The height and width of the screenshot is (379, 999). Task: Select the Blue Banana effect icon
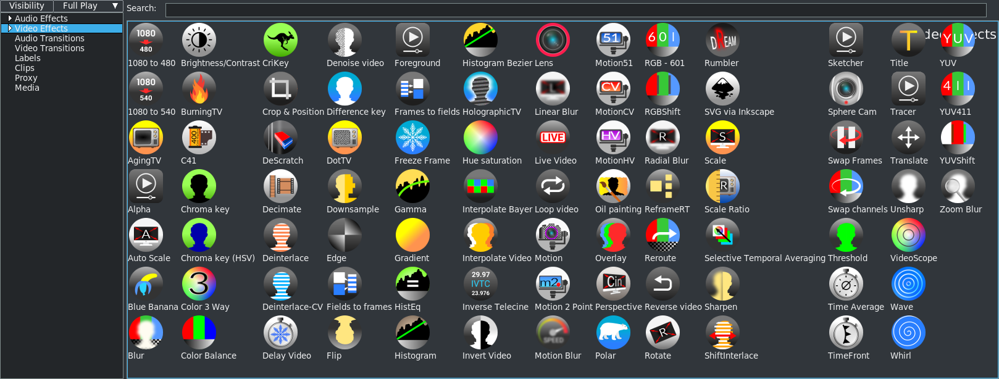point(146,284)
